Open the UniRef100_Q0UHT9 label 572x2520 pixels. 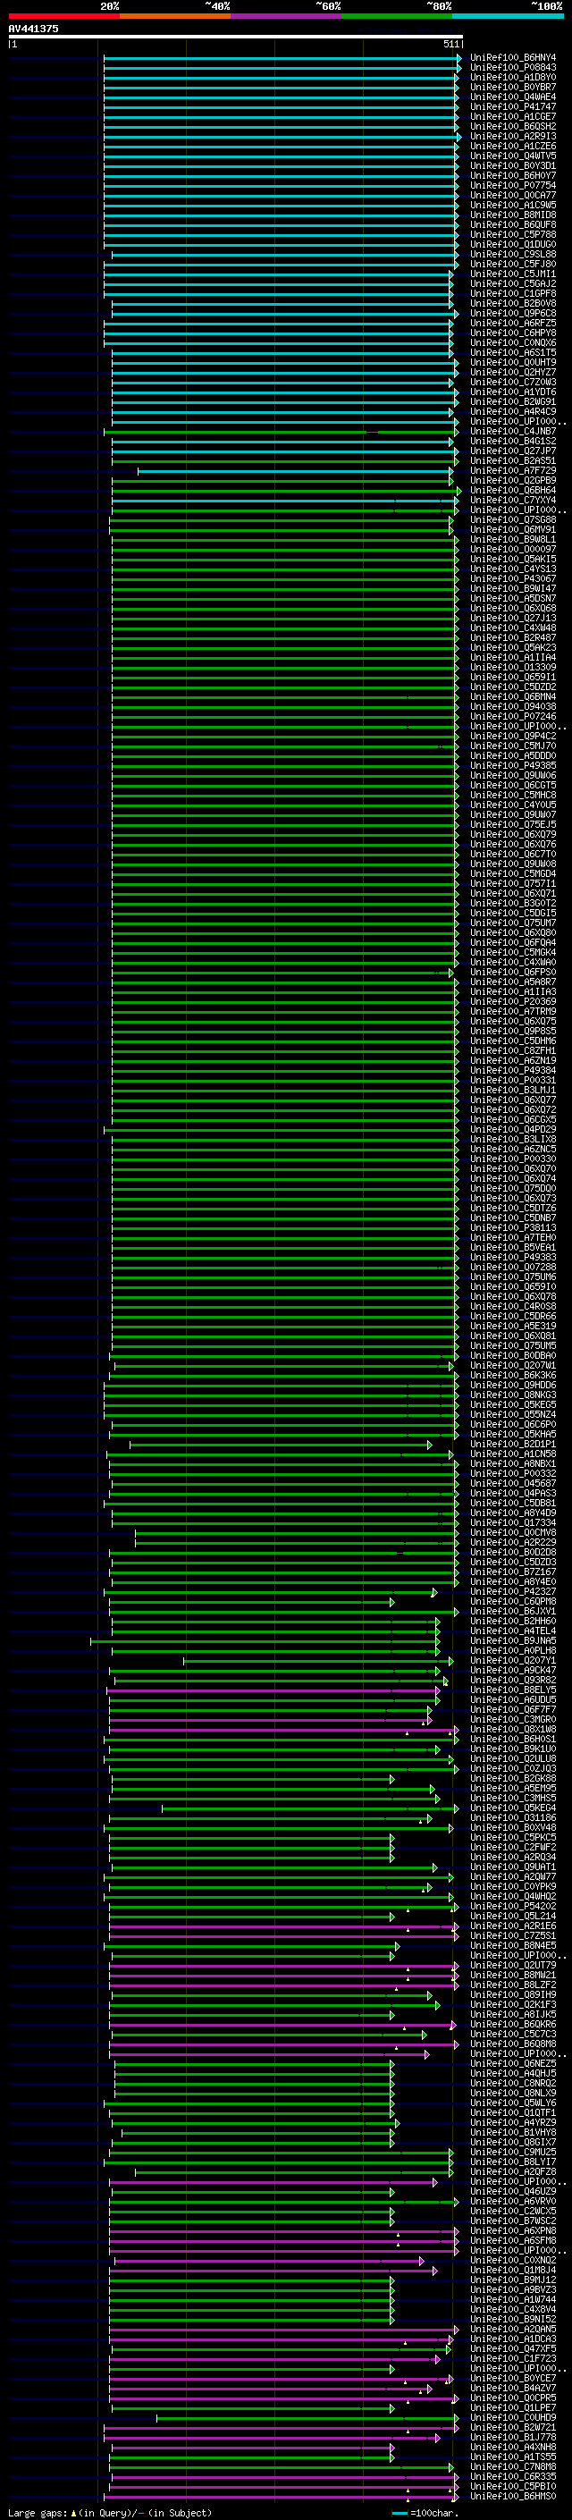pyautogui.click(x=513, y=362)
